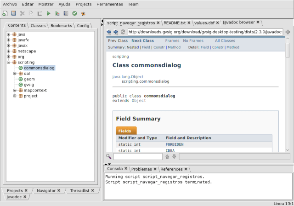Close the README.txt tab
The width and height of the screenshot is (294, 206).
[188, 22]
